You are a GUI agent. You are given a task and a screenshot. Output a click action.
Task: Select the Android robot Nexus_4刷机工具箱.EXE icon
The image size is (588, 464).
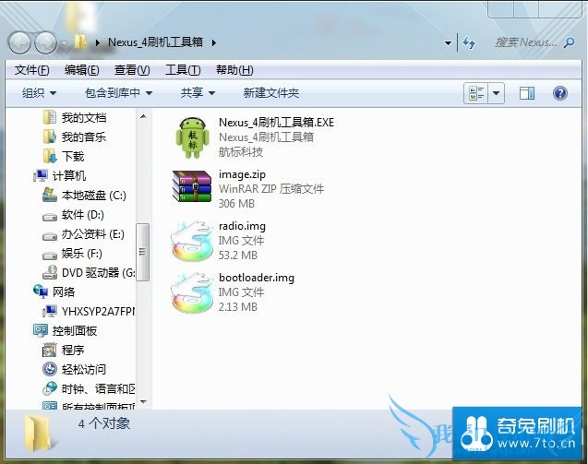192,137
